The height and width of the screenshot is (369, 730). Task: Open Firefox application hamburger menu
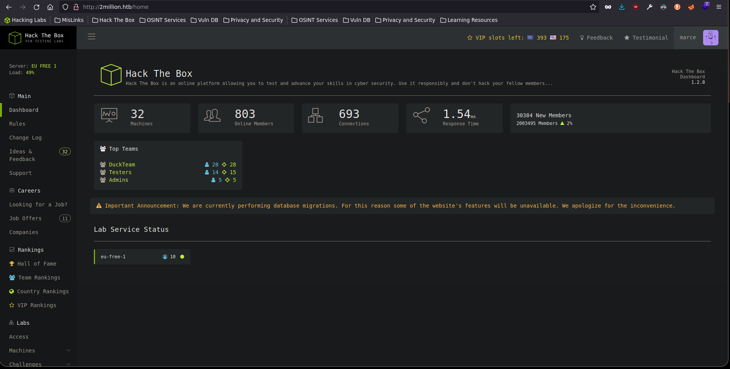coord(718,7)
